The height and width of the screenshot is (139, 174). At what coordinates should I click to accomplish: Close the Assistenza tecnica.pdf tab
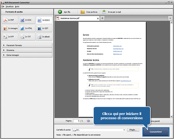[98, 18]
